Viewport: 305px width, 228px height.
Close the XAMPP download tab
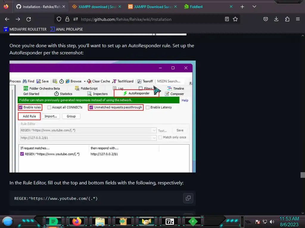[x=120, y=7]
